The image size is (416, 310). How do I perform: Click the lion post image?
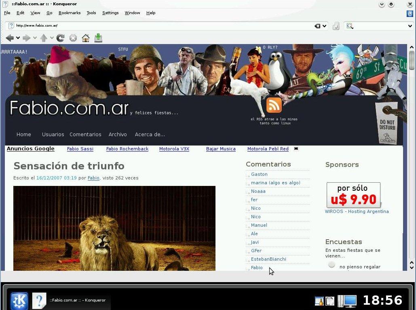(114, 228)
